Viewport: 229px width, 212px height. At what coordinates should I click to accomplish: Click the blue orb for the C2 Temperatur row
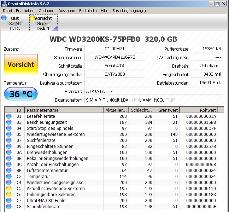point(9,176)
